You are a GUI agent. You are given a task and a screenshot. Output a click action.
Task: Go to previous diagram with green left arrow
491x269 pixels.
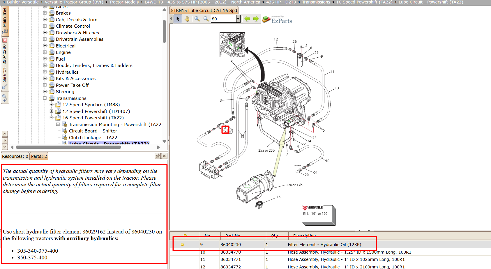(247, 19)
